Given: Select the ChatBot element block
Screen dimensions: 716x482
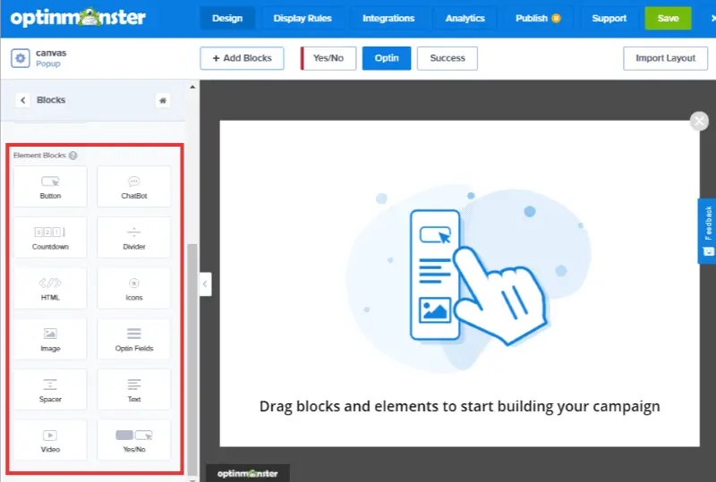Looking at the screenshot, I should [133, 187].
